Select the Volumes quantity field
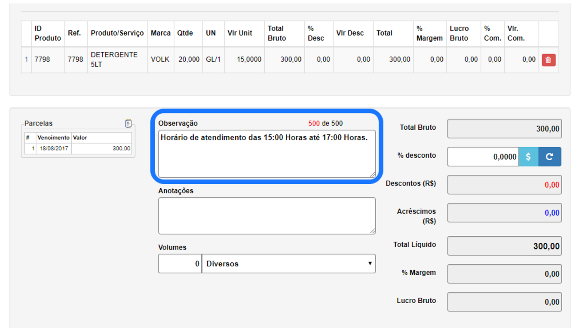The image size is (585, 335). pyautogui.click(x=180, y=264)
